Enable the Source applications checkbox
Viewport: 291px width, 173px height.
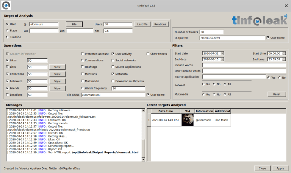[113, 67]
